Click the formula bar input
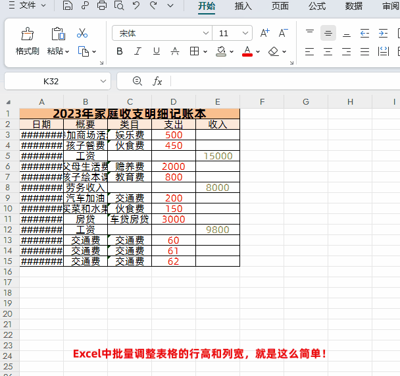 tap(286, 81)
